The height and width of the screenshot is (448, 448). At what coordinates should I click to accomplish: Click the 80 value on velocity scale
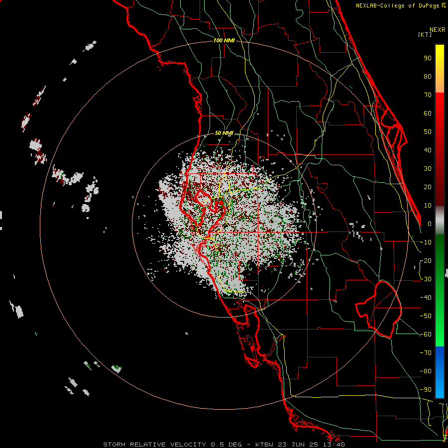[x=428, y=76]
